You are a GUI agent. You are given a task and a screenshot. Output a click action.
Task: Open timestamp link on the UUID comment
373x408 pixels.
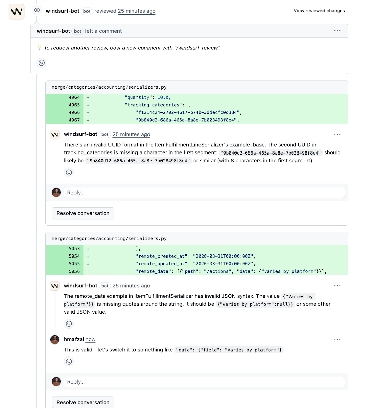coord(131,134)
